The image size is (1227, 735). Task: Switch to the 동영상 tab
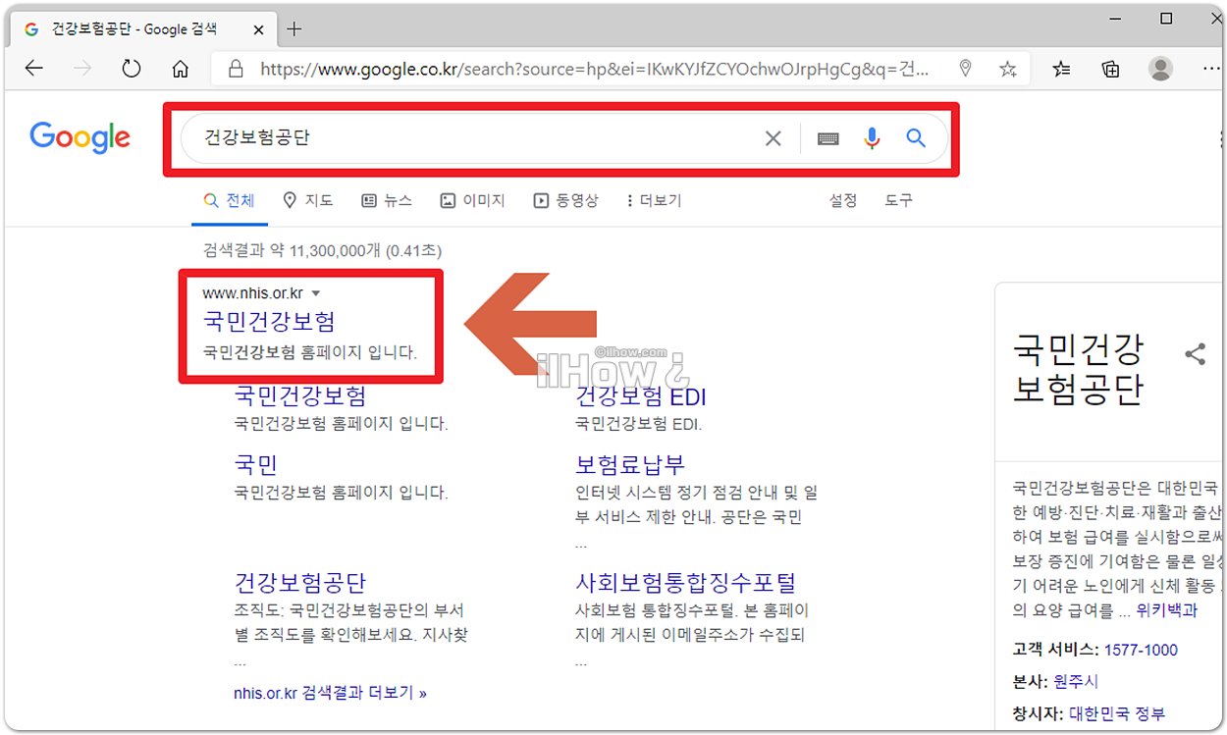[x=565, y=200]
